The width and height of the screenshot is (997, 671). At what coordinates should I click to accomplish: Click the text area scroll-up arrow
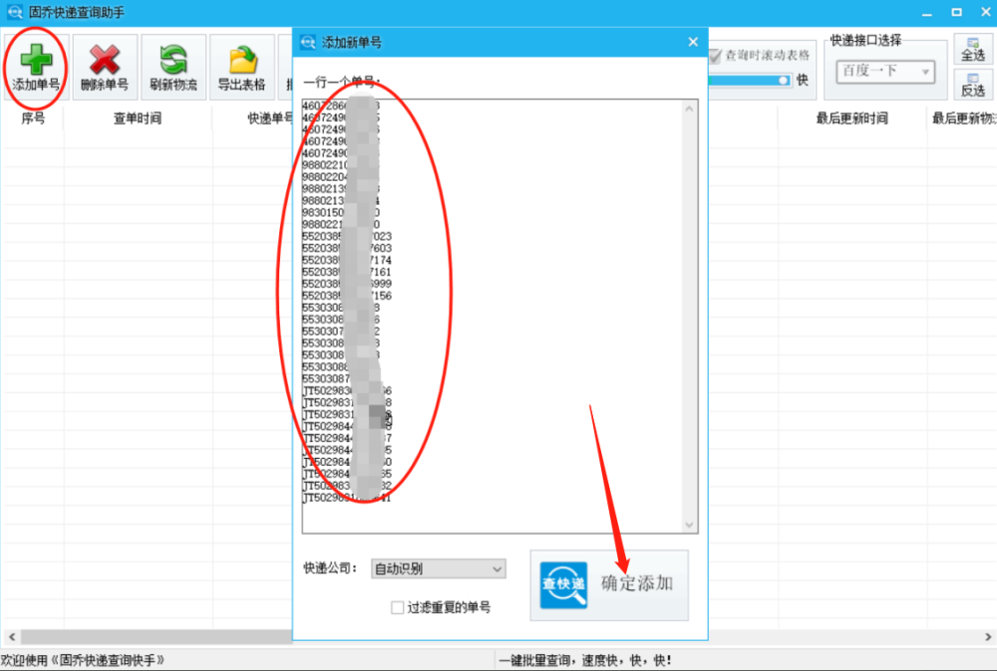coord(690,109)
